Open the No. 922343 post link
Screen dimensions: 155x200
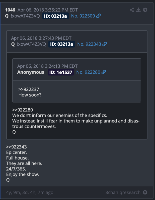[89, 44]
